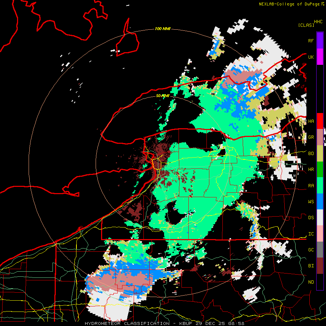The width and height of the screenshot is (326, 326).
Task: Click the "BD" legend label
Action: coord(311,154)
